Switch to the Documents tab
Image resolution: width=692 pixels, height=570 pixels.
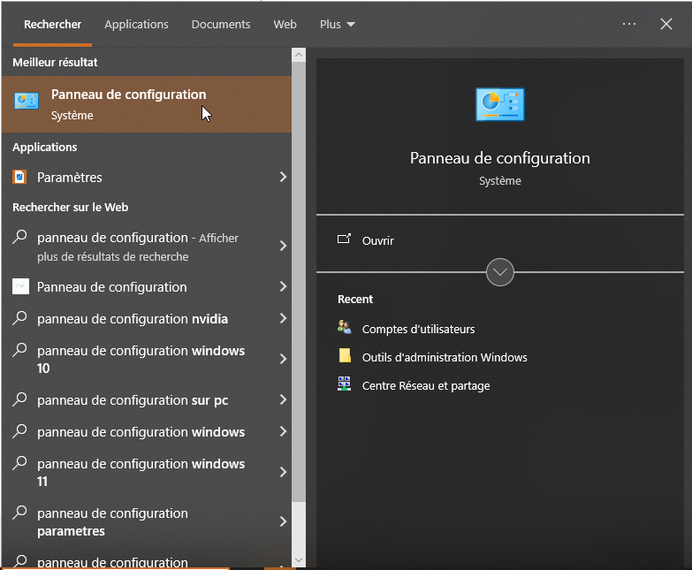[x=220, y=25]
